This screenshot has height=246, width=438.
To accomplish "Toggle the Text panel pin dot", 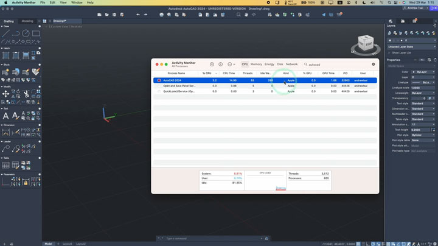I will [x=40, y=108].
